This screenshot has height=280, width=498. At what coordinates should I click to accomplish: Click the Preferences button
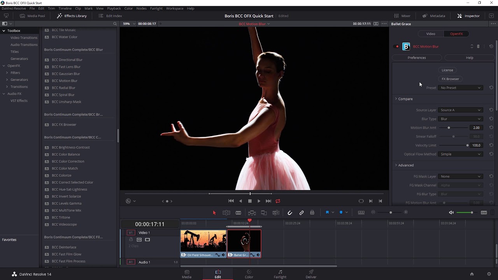(416, 58)
